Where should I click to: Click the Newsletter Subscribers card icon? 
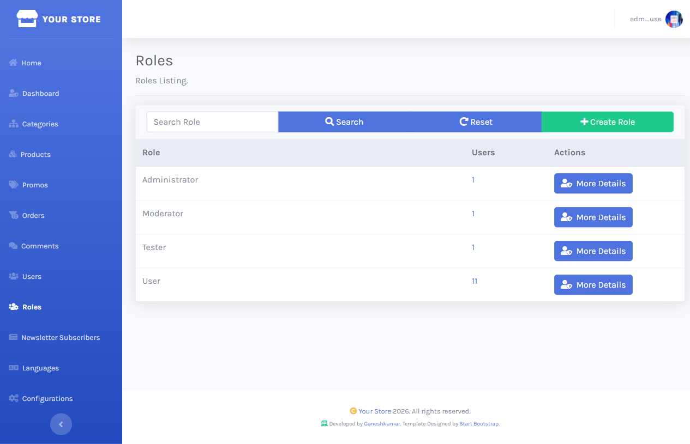(x=13, y=337)
